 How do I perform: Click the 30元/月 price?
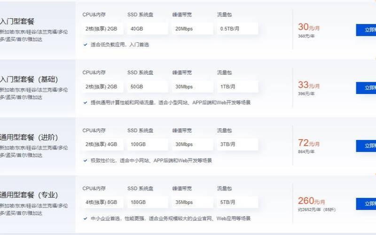pos(309,27)
